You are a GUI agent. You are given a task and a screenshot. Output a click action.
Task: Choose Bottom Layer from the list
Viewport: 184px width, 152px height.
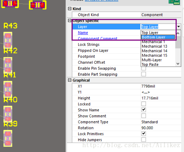point(158,37)
